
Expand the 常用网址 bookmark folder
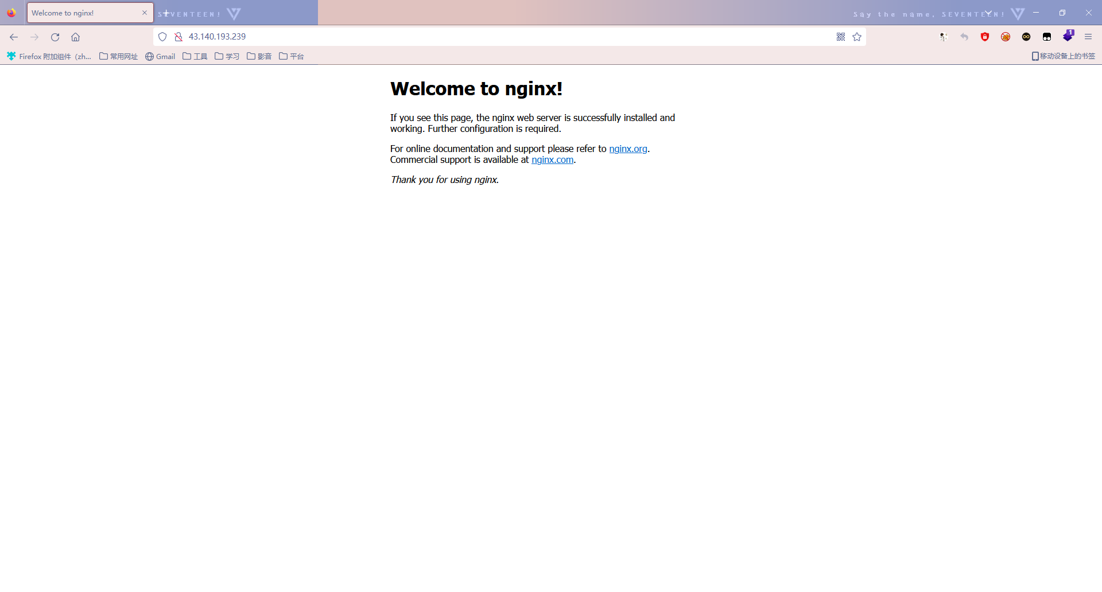119,56
